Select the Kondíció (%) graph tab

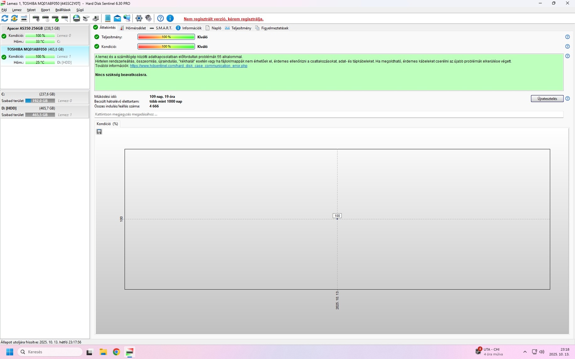tap(107, 124)
